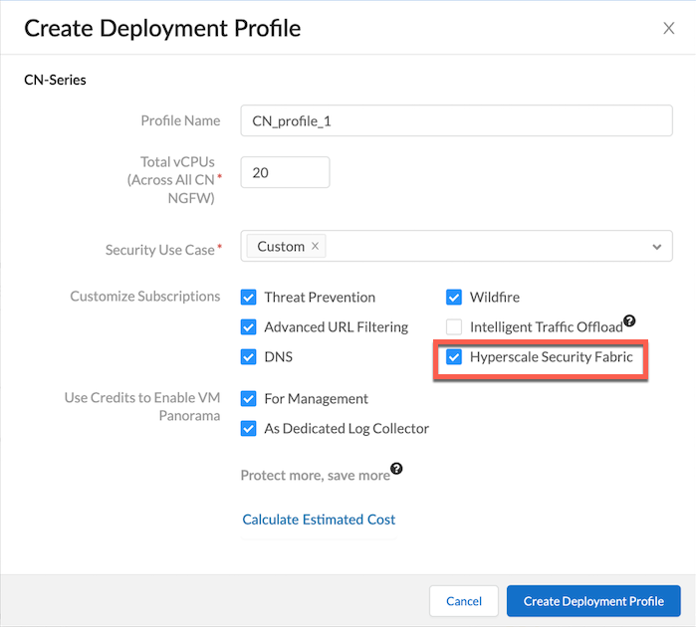The height and width of the screenshot is (627, 696).
Task: Open Calculate Estimated Cost link
Action: click(x=319, y=520)
